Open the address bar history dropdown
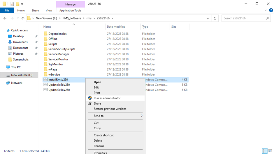Screen dimensions: 274x154 click(x=208, y=18)
